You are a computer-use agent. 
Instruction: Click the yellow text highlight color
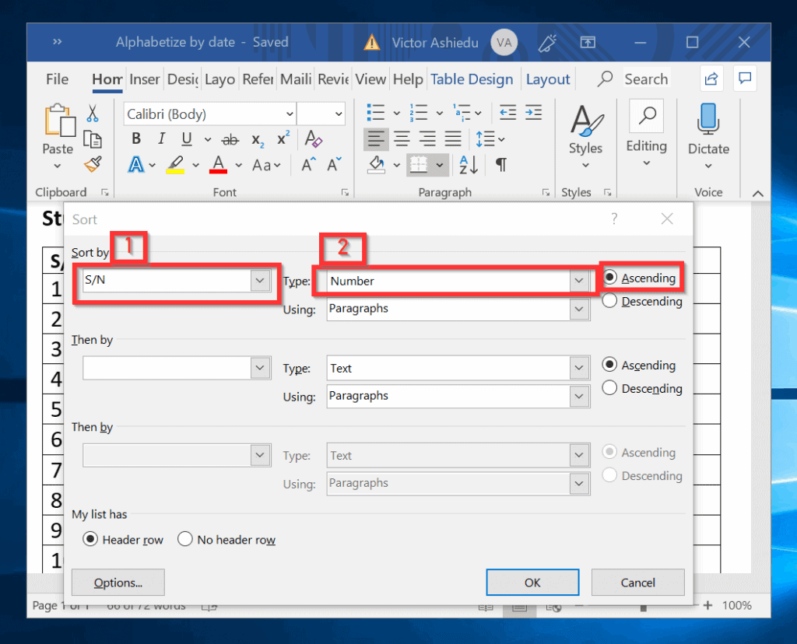[x=175, y=165]
